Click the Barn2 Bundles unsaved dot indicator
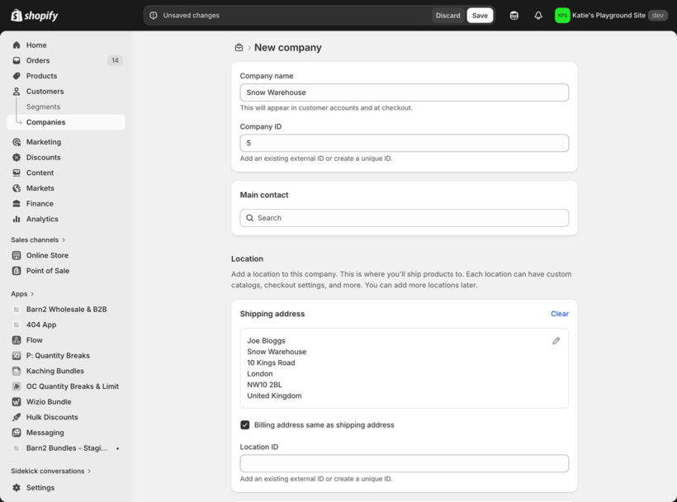677x502 pixels. click(x=117, y=448)
